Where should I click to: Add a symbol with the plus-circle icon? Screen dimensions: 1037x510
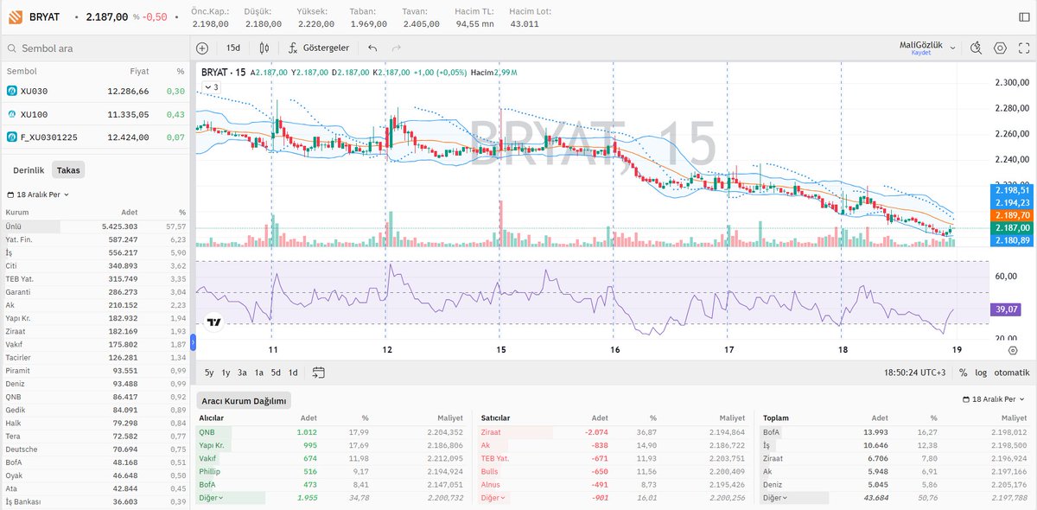(x=202, y=48)
